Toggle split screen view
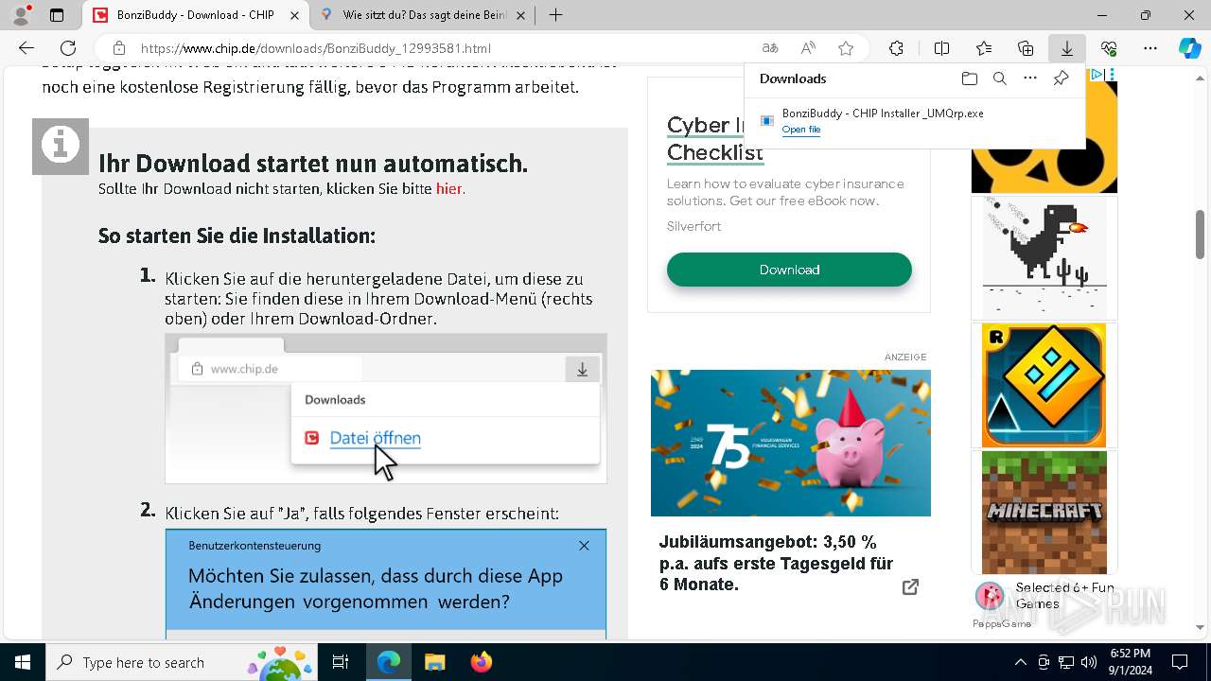1211x681 pixels. (x=941, y=48)
